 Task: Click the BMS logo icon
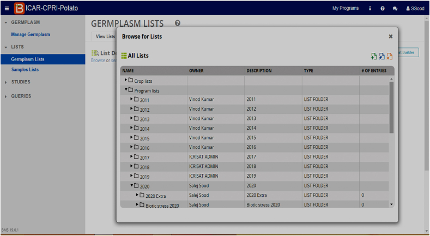click(x=19, y=8)
